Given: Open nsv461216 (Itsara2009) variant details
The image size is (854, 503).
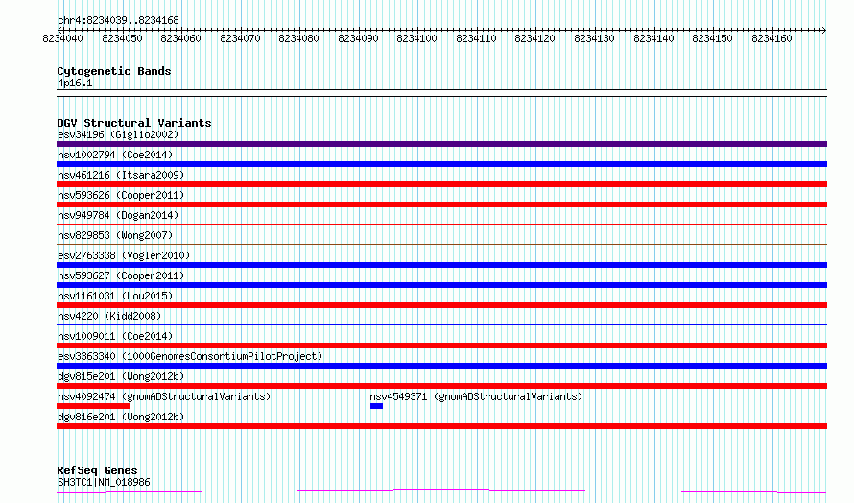Looking at the screenshot, I should pyautogui.click(x=121, y=175).
